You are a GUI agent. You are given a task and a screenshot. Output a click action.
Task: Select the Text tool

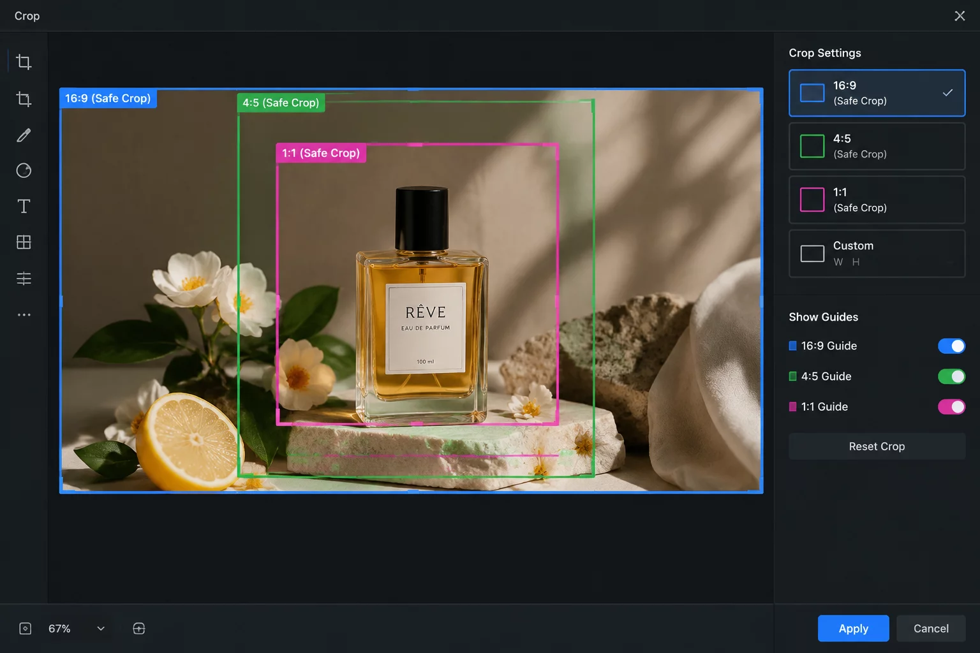click(24, 206)
